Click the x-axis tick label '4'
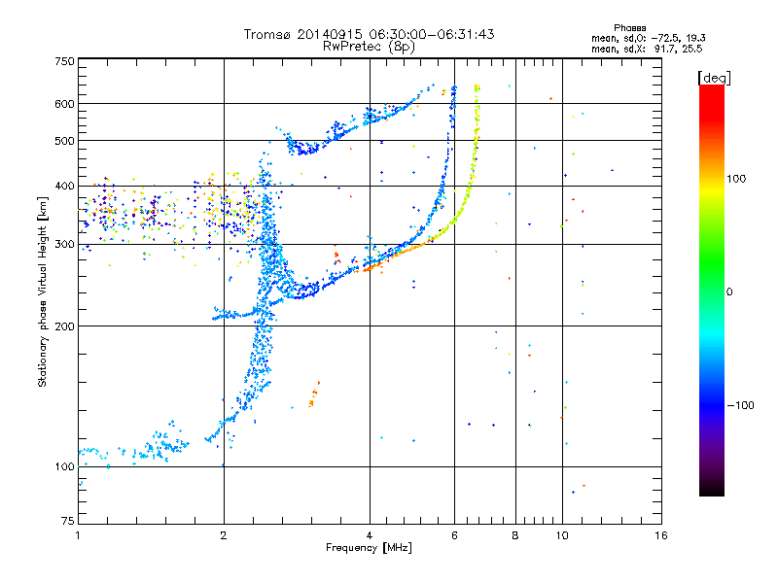The height and width of the screenshot is (583, 778). 370,535
